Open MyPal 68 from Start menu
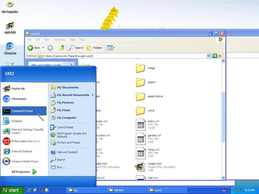 (x=24, y=89)
